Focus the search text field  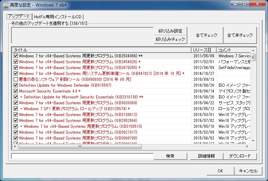pos(82,156)
